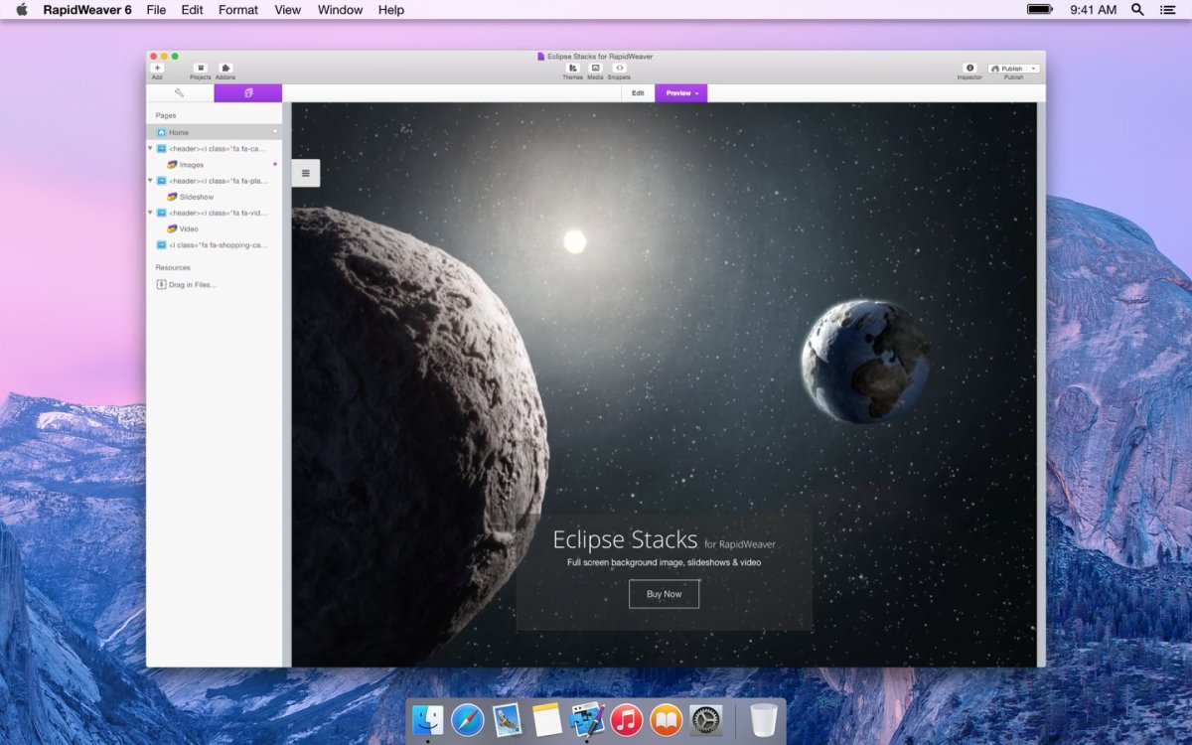Collapse the first header page with Images

tap(151, 149)
